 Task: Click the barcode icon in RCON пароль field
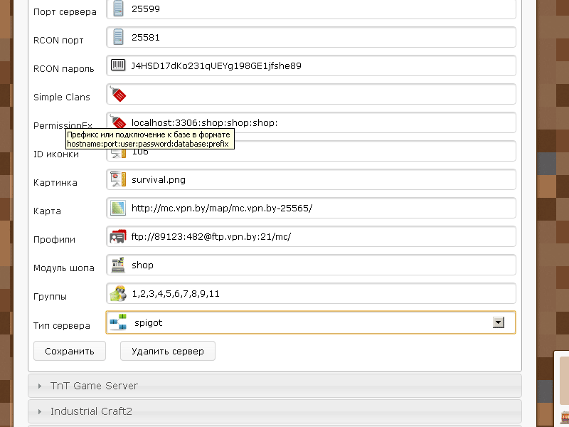pos(118,65)
